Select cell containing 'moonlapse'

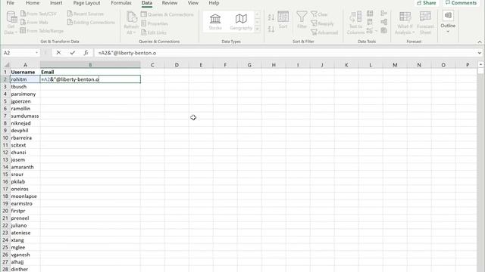(25, 196)
